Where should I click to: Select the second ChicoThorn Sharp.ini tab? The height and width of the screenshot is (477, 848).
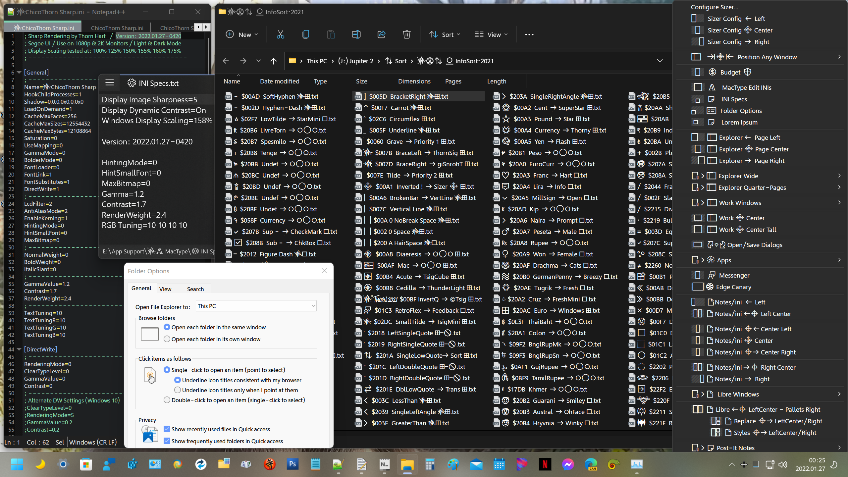tap(117, 27)
